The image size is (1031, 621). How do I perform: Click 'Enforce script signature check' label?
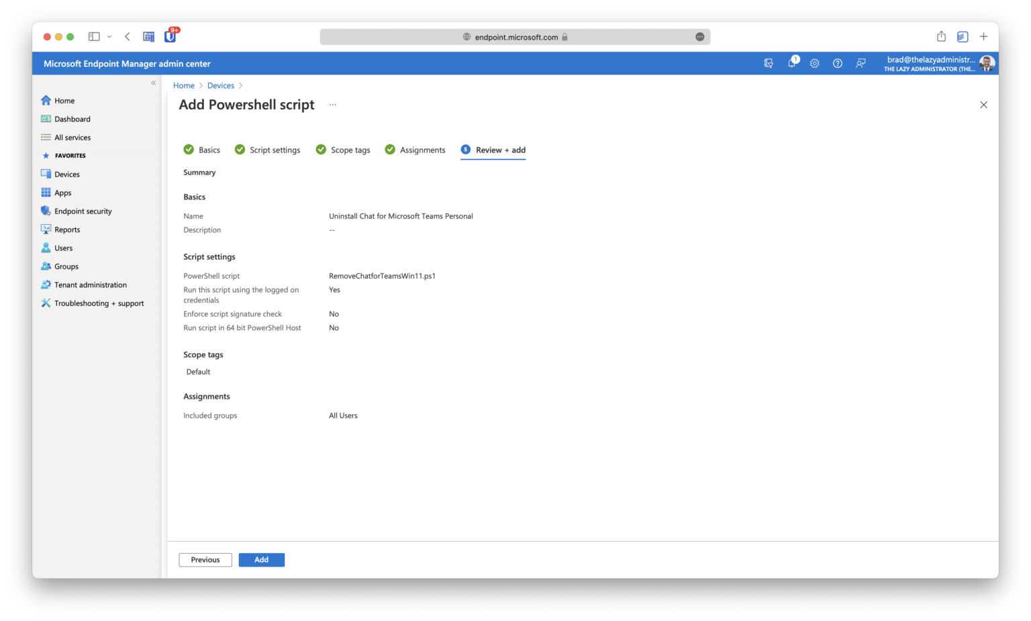[x=232, y=314]
